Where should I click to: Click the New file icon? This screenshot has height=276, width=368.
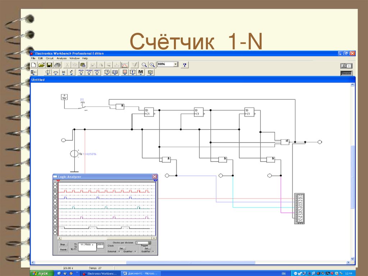tap(33, 65)
